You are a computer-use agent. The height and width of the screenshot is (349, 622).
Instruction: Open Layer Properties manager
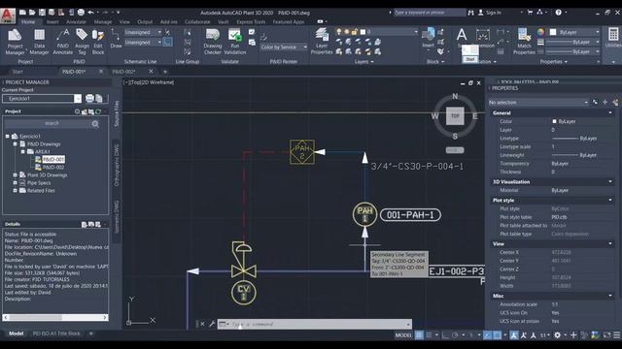click(322, 42)
